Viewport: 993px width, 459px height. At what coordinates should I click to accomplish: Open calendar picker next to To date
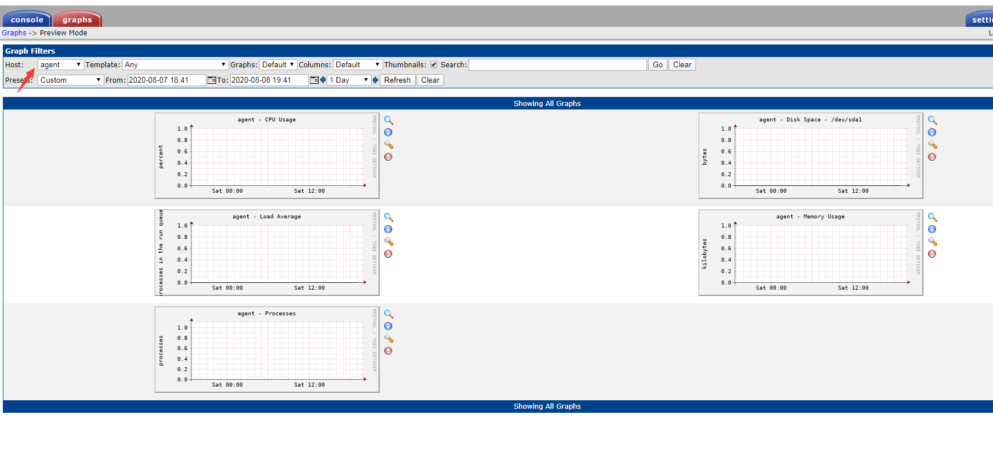(314, 80)
